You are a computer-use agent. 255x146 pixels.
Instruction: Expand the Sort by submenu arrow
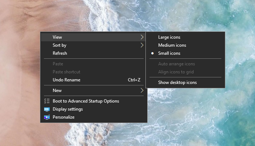142,45
